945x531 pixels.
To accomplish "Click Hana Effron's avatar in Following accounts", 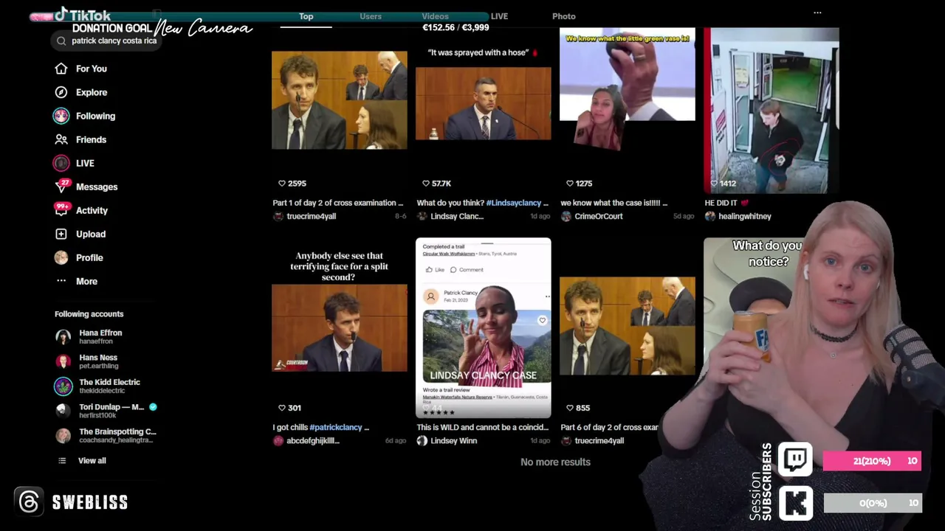I will coord(63,337).
